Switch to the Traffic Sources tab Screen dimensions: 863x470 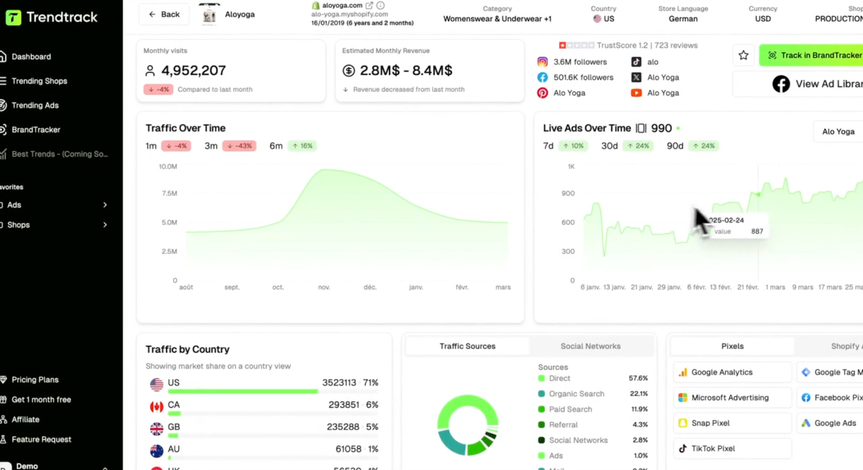(468, 346)
